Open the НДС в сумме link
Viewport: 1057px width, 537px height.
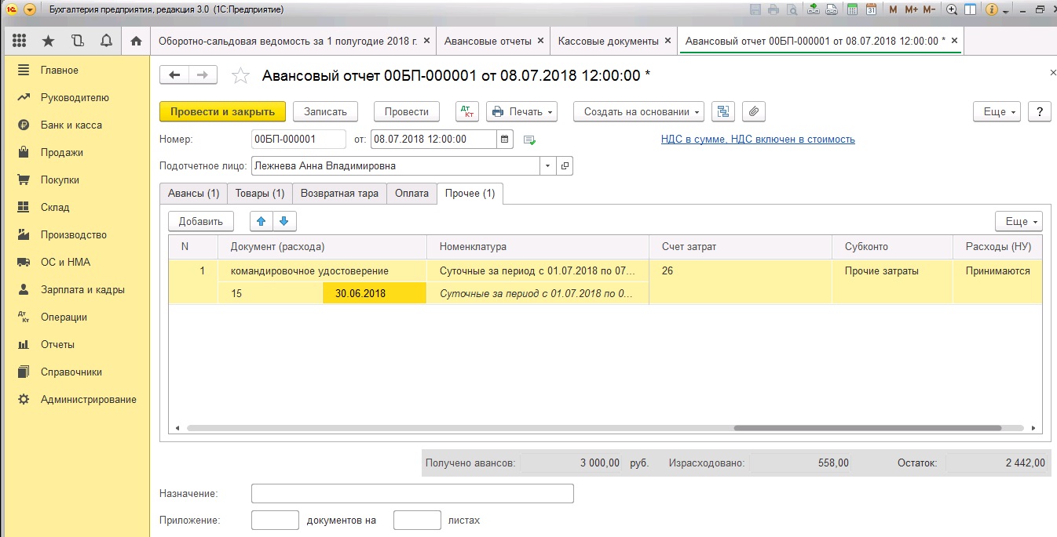758,140
